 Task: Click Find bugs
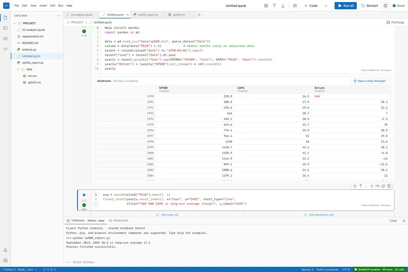tap(395, 22)
